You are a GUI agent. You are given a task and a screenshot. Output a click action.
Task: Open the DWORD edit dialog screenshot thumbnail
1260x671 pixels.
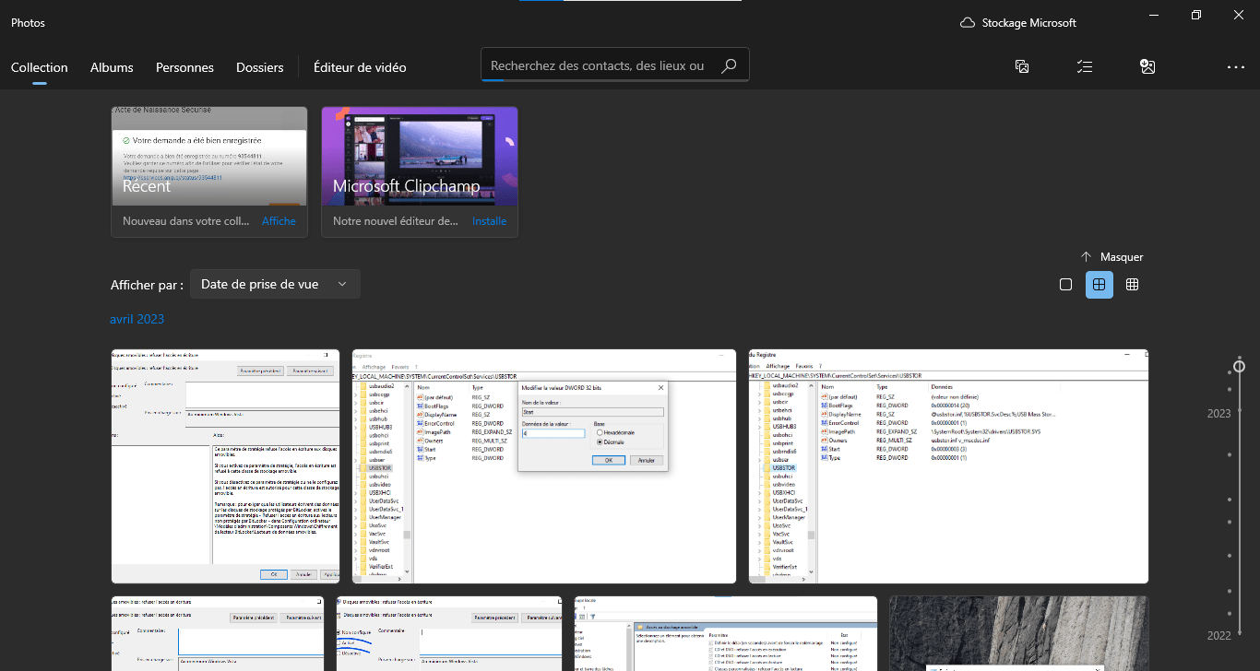point(544,466)
